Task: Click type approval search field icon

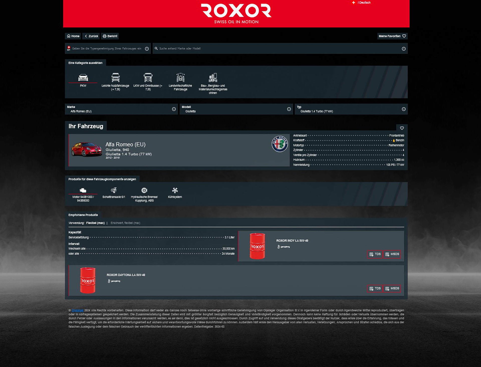Action: pyautogui.click(x=69, y=48)
